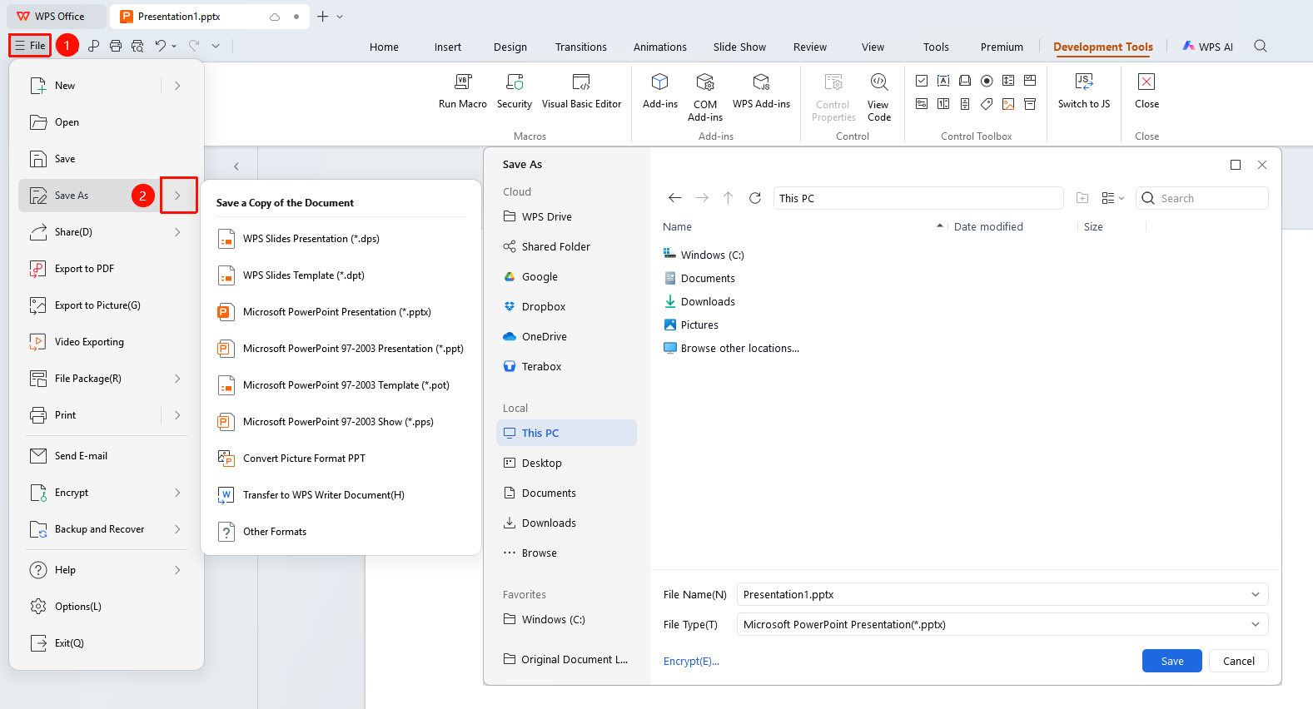Click the Cancel button

coord(1239,661)
